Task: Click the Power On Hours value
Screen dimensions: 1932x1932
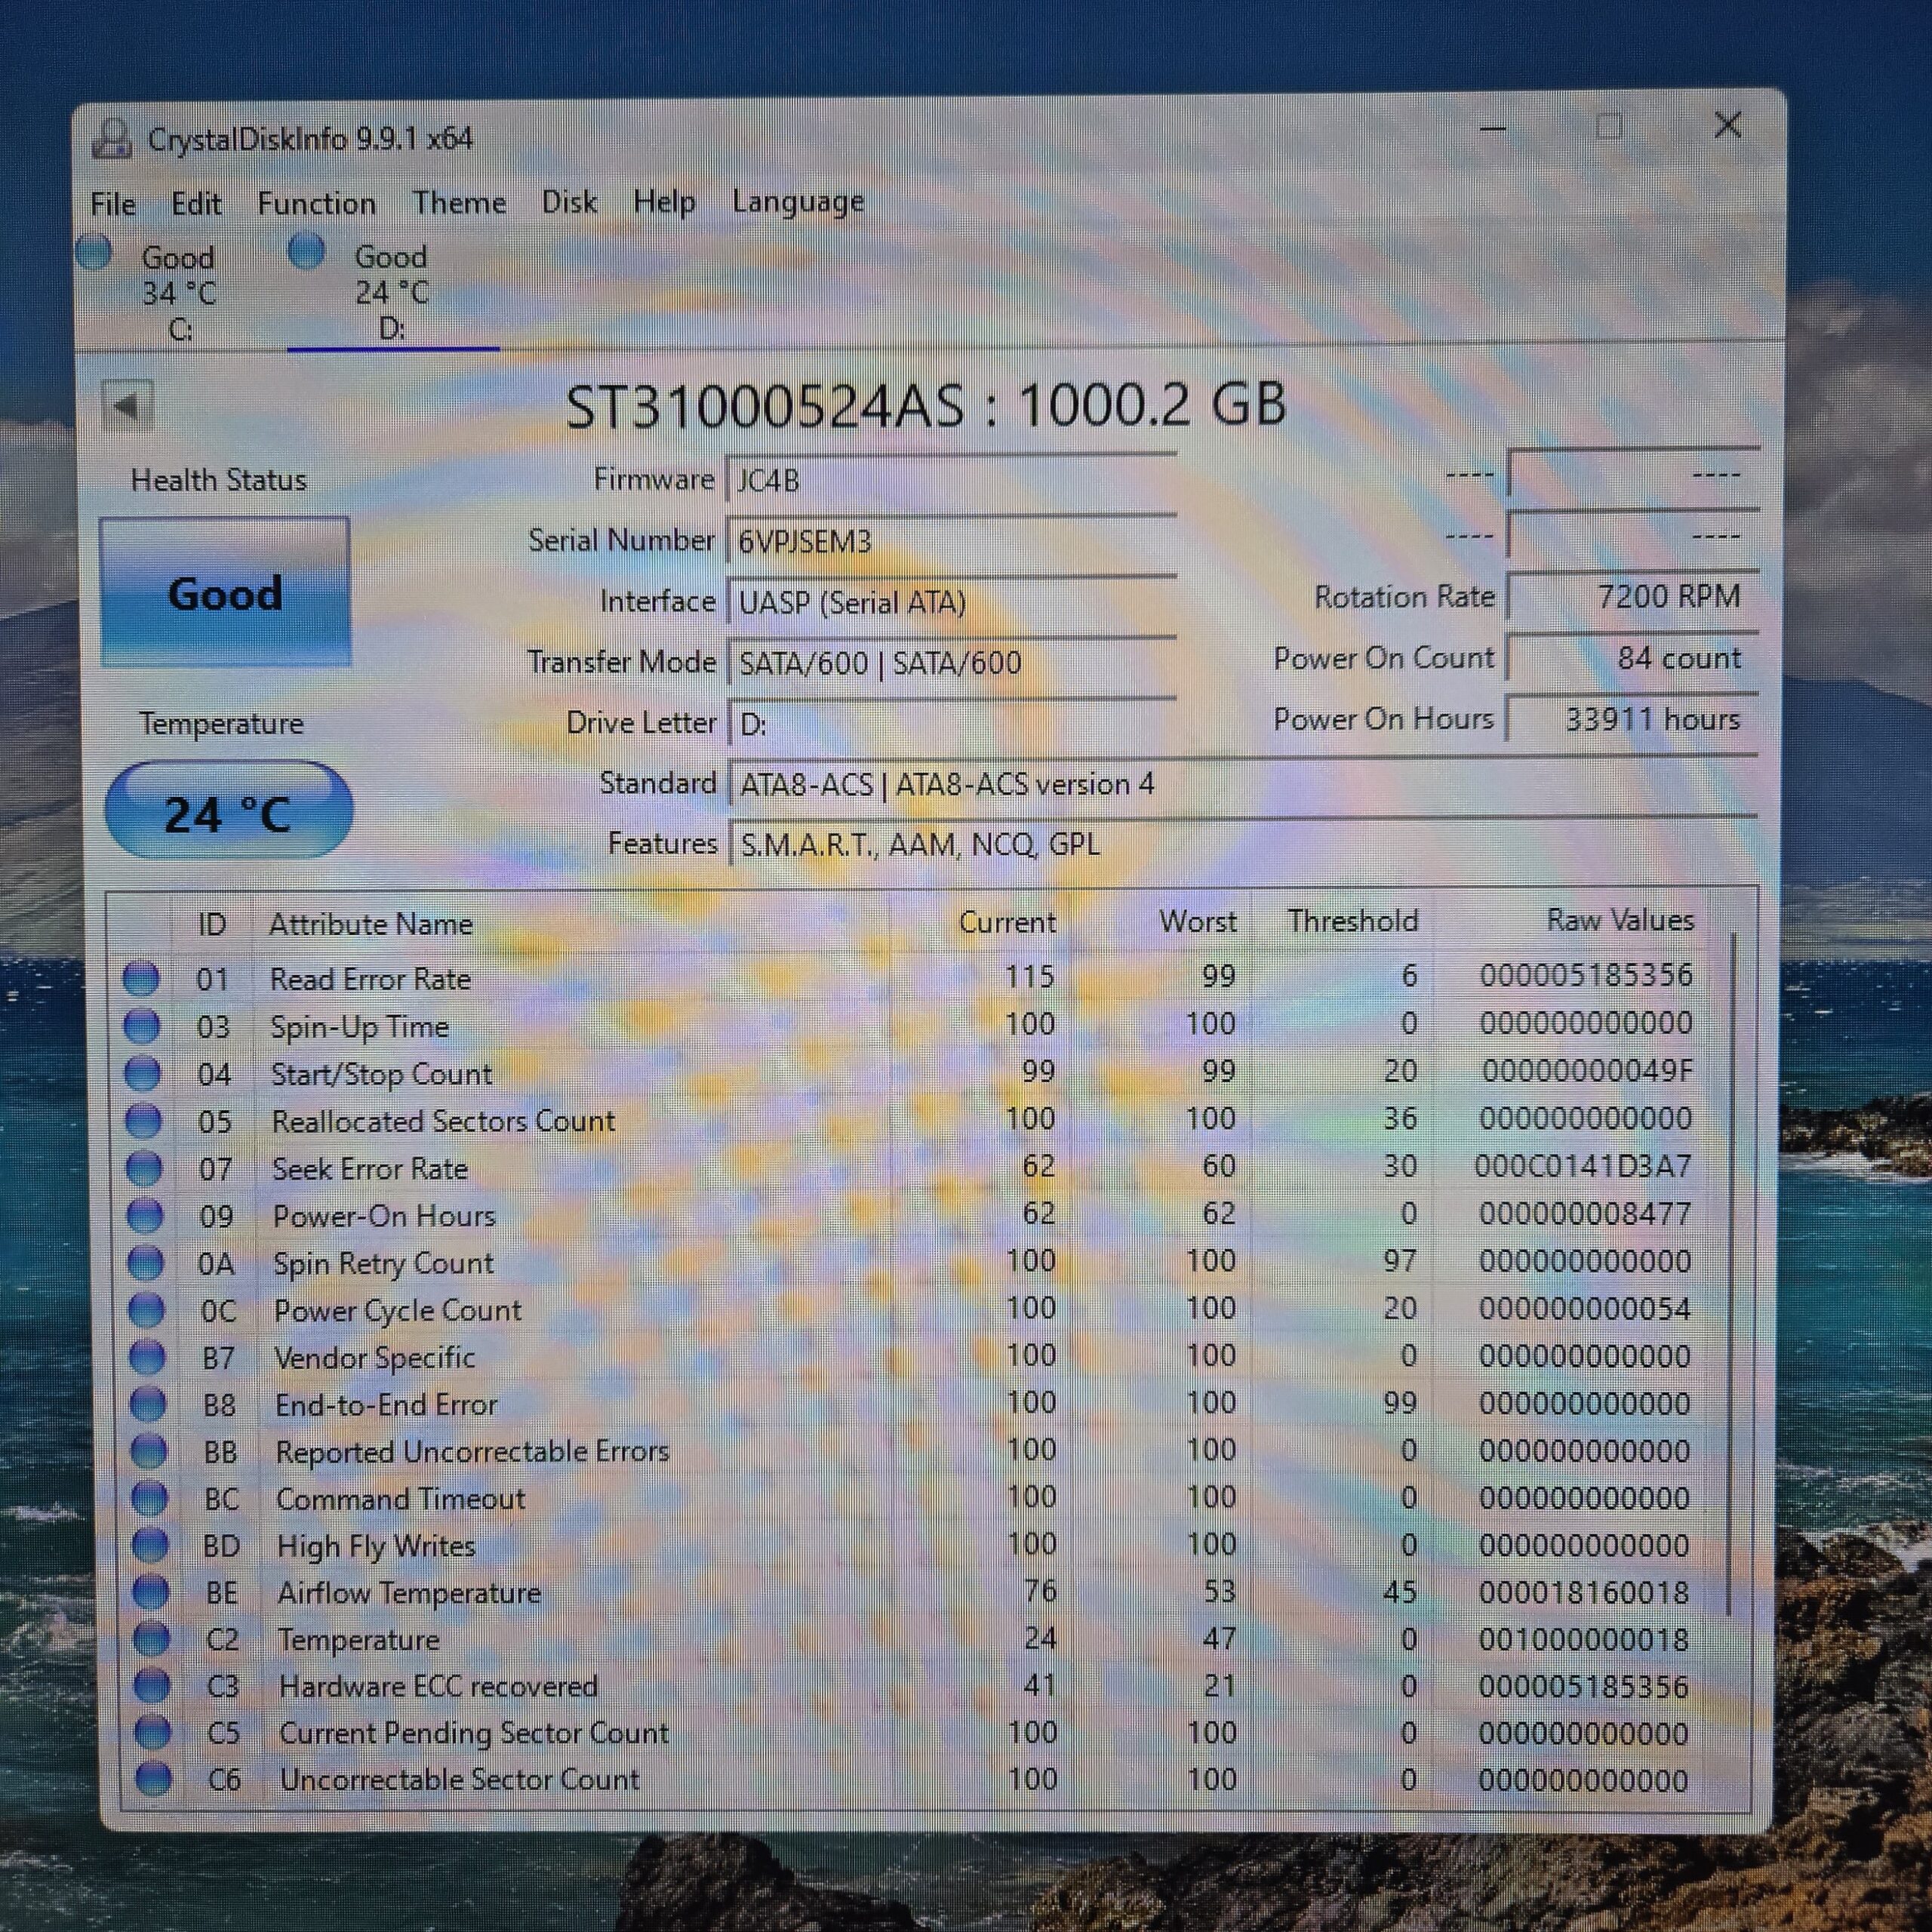Action: (x=1633, y=719)
